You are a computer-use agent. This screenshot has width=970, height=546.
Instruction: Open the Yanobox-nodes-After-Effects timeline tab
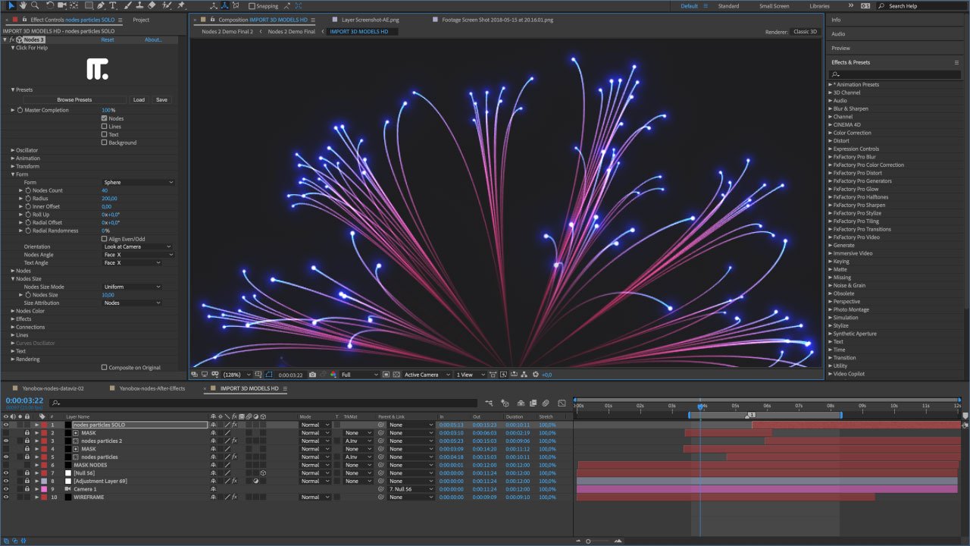click(152, 388)
